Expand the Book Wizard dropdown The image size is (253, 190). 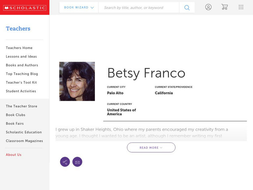pyautogui.click(x=79, y=8)
